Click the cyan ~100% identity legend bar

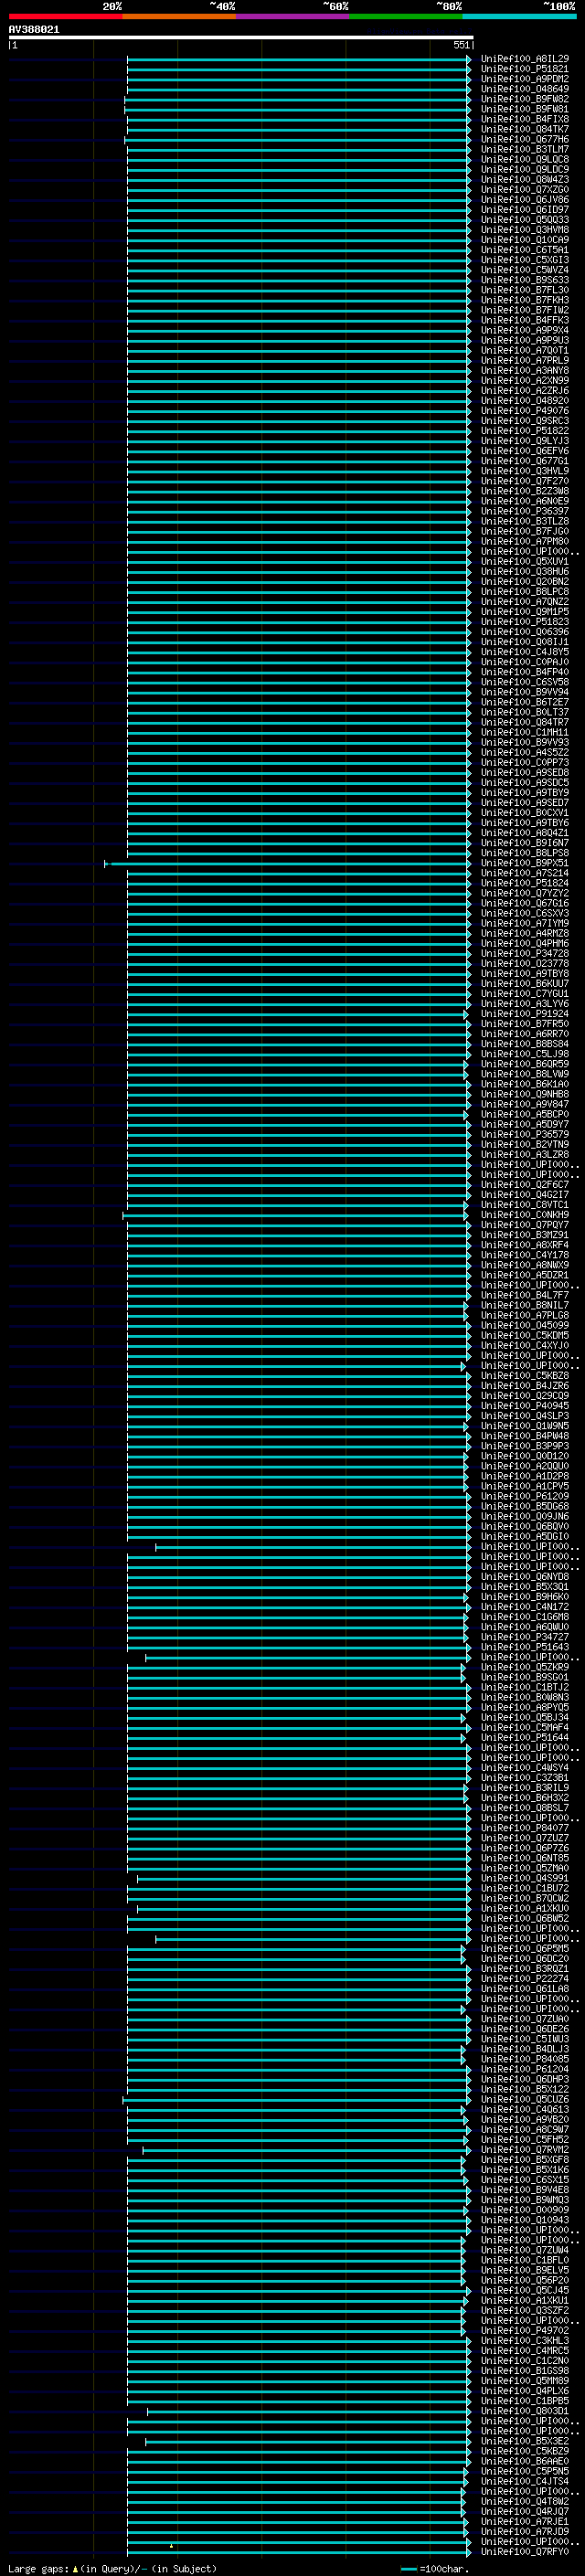[520, 16]
